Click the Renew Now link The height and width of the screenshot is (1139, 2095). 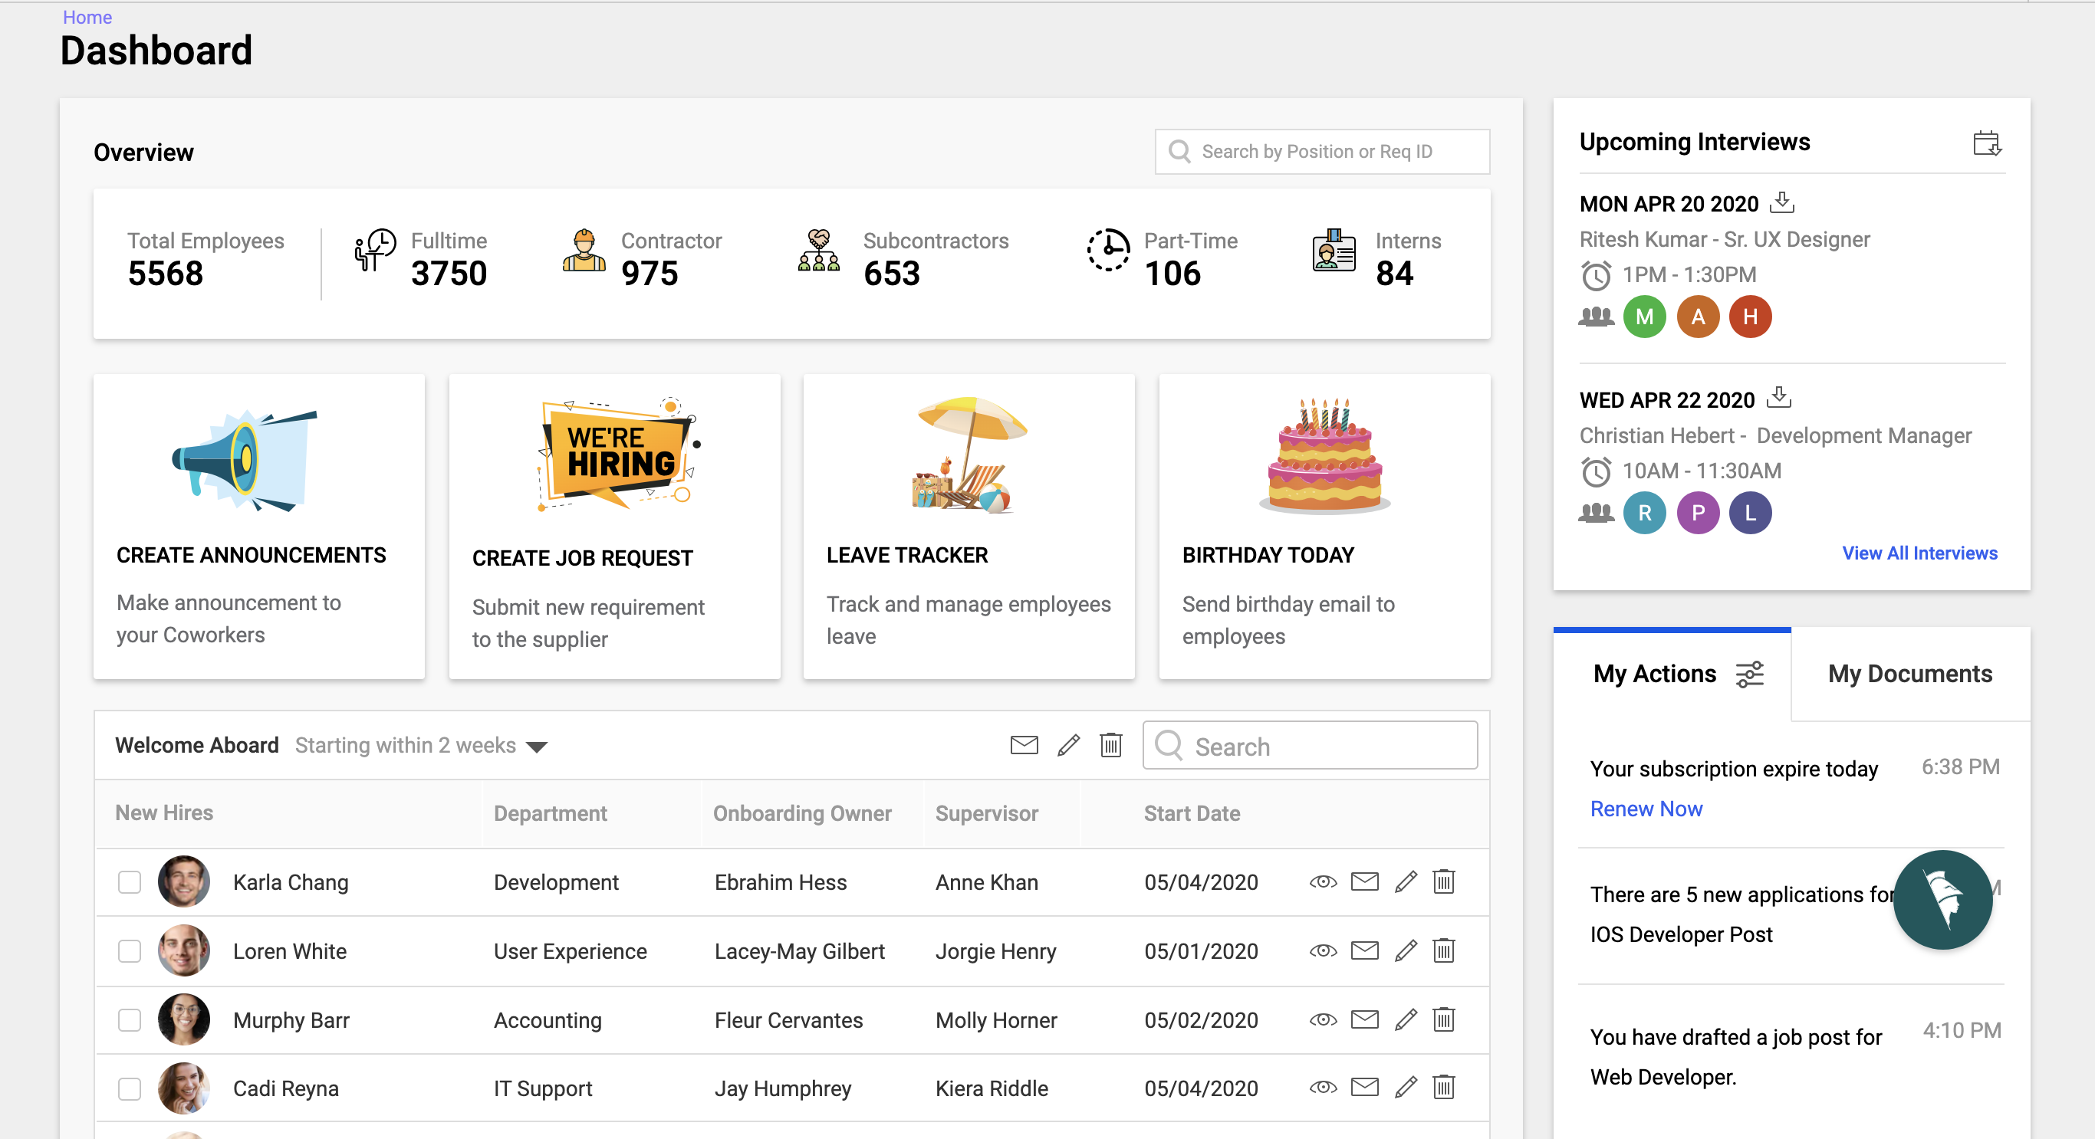1646,809
